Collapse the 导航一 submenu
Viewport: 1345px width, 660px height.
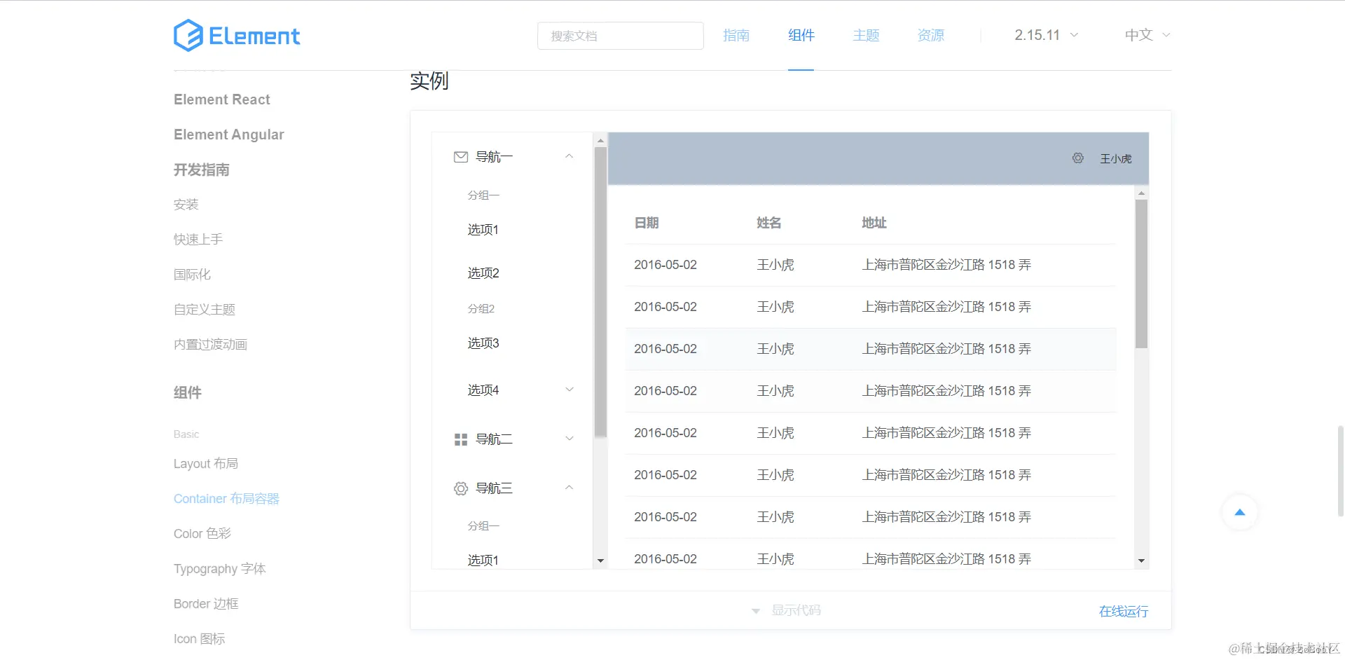570,156
